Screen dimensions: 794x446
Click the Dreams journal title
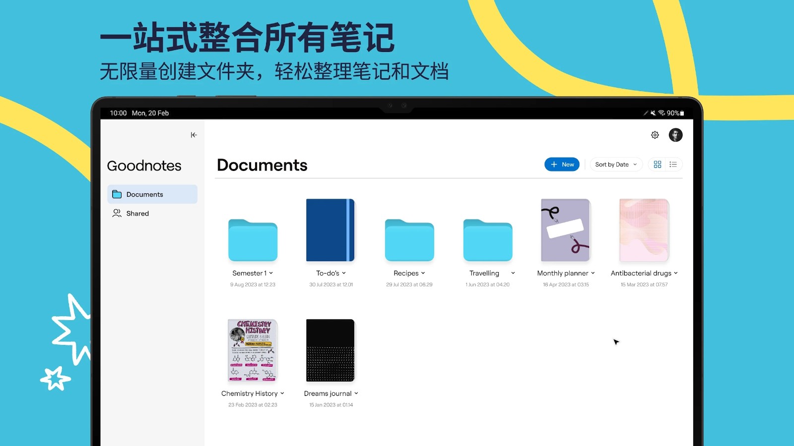(328, 393)
